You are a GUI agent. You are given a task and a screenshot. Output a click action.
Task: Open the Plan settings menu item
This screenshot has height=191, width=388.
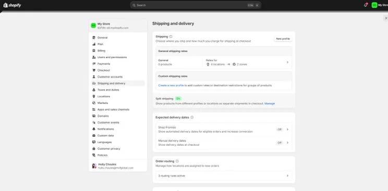(x=118, y=44)
